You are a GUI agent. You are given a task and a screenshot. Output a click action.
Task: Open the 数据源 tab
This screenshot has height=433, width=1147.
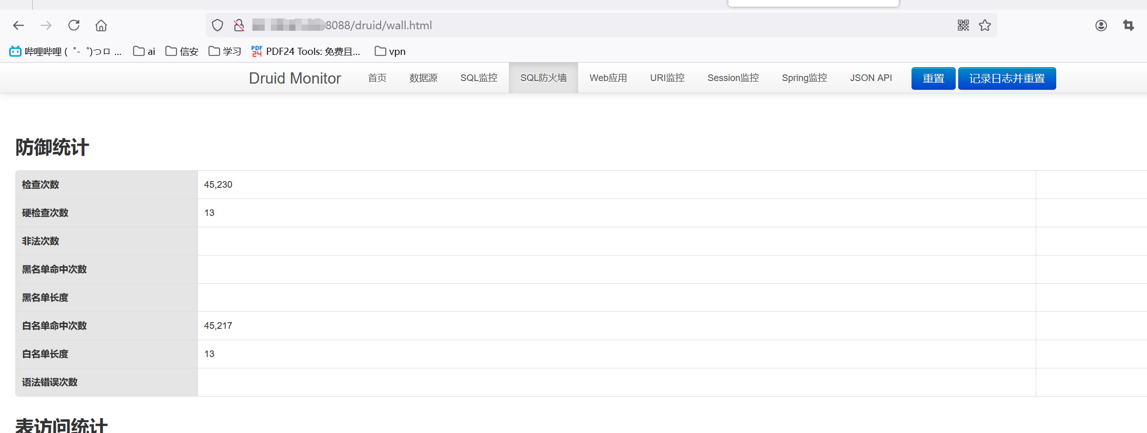[423, 78]
